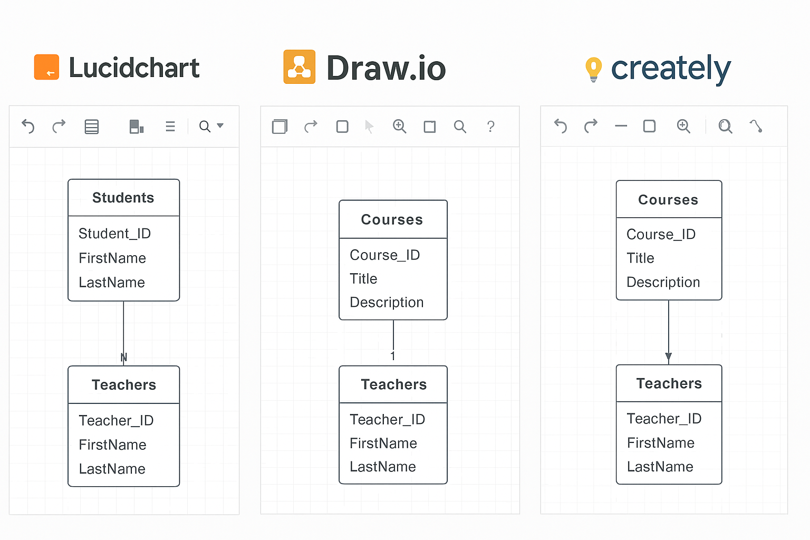The width and height of the screenshot is (810, 540).
Task: Click the Draw.io brand name text
Action: pyautogui.click(x=386, y=69)
